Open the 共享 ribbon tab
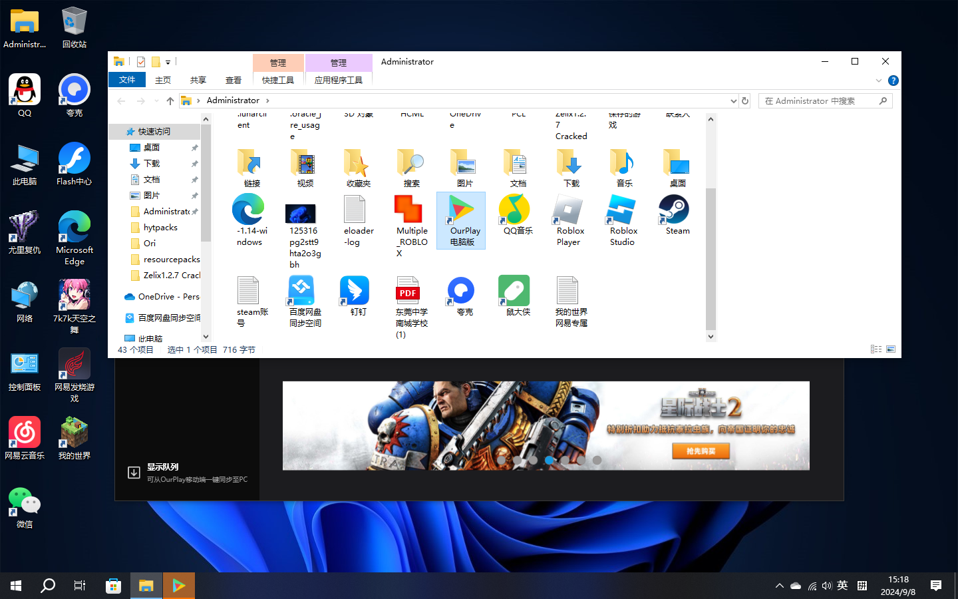Screen dimensions: 958x599 click(x=198, y=81)
